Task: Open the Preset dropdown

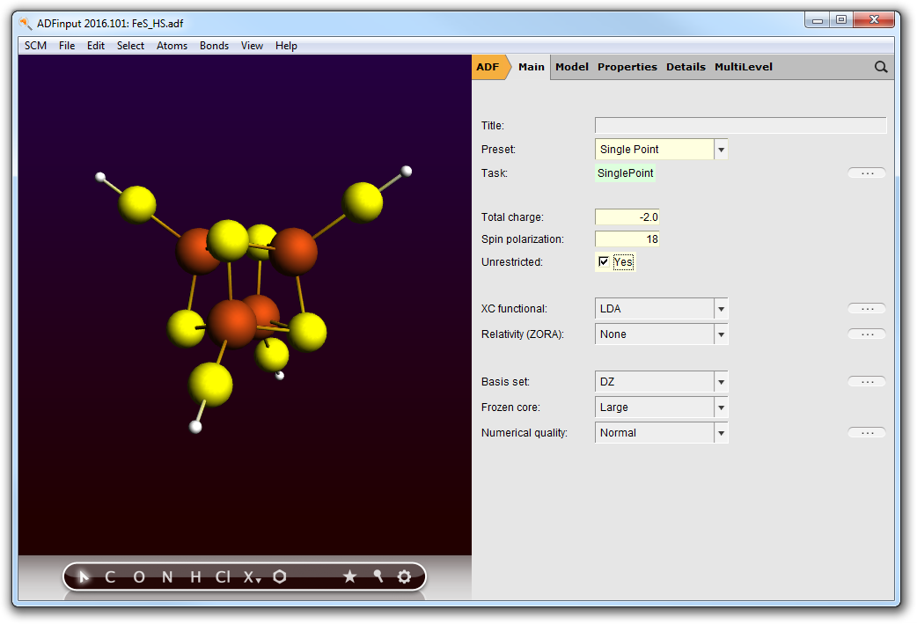Action: tap(721, 150)
